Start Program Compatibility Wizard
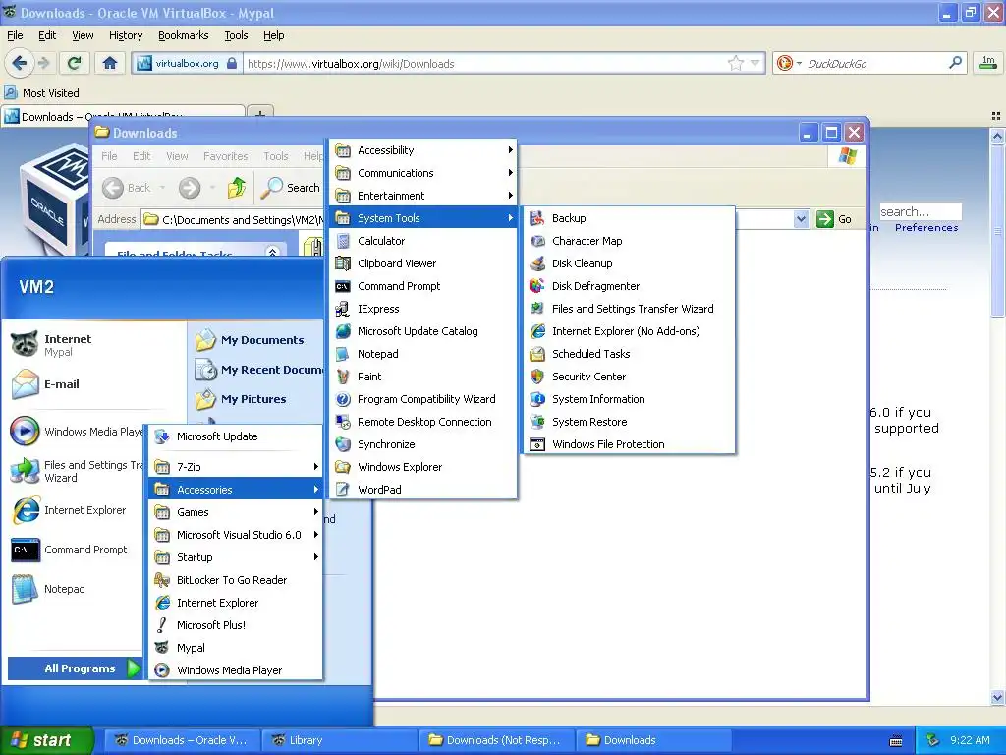 (423, 399)
